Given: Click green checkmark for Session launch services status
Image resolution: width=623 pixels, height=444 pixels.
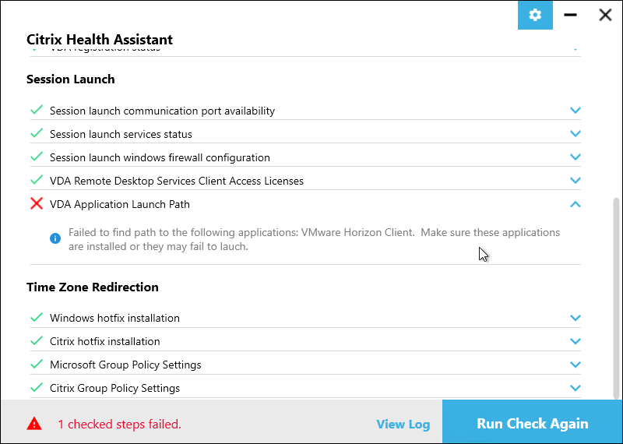Looking at the screenshot, I should click(37, 133).
